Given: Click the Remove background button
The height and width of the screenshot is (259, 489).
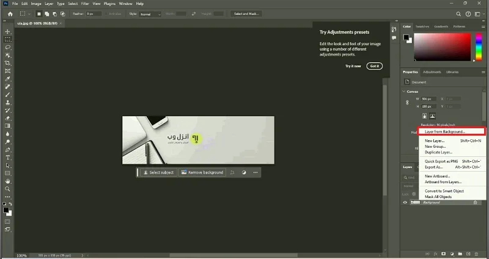Looking at the screenshot, I should (x=202, y=172).
